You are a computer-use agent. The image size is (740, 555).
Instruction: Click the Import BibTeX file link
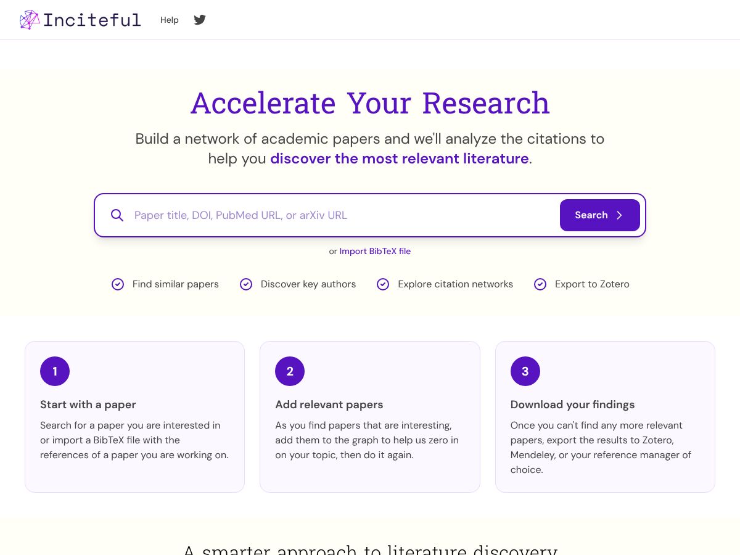[375, 251]
